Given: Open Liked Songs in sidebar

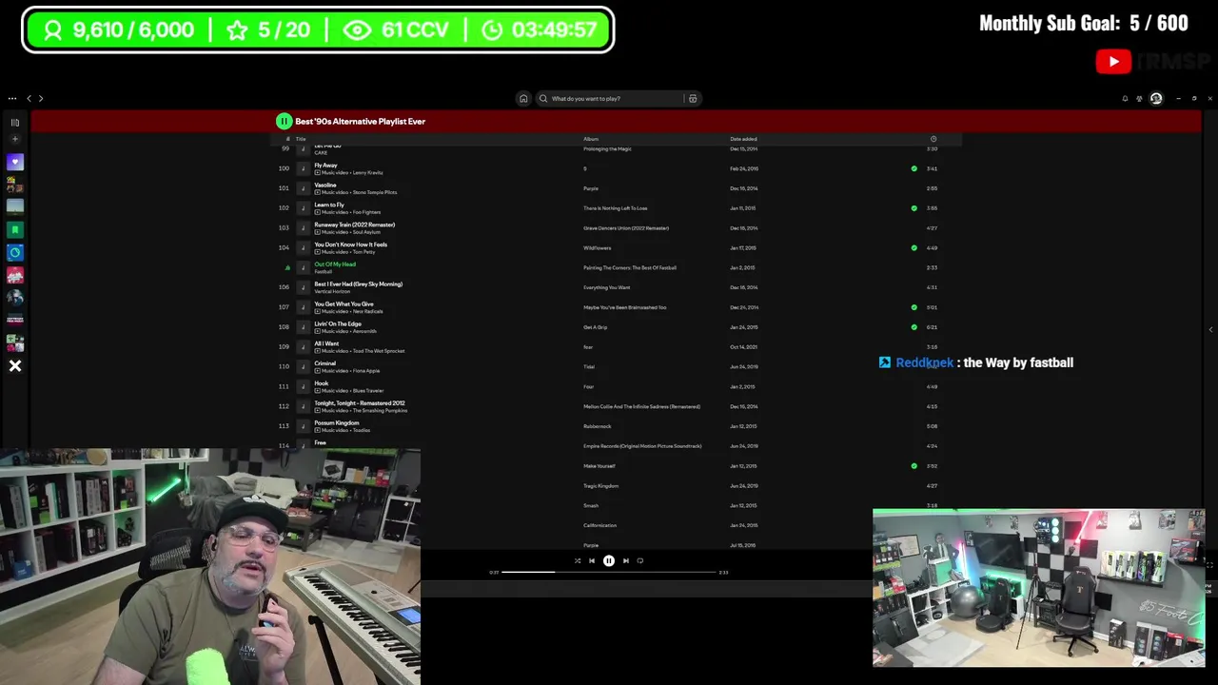Looking at the screenshot, I should 15,162.
